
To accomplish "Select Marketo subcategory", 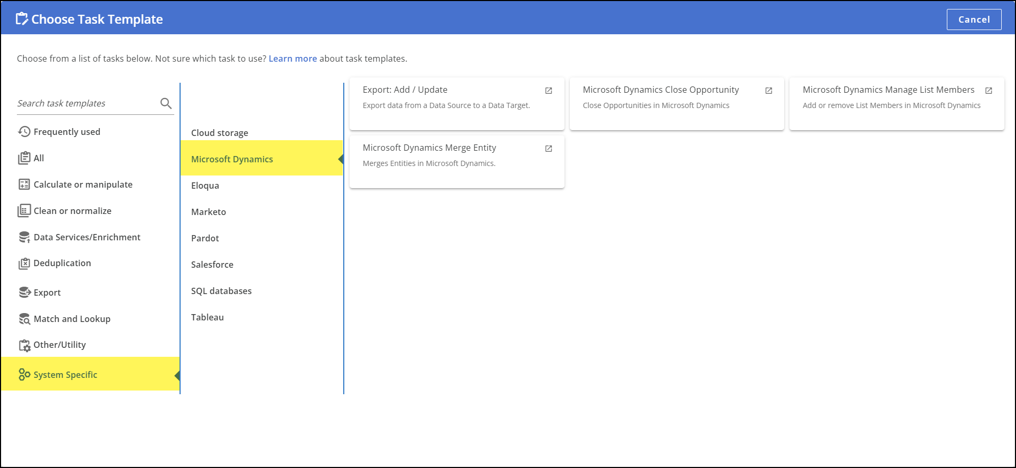I will coord(209,212).
